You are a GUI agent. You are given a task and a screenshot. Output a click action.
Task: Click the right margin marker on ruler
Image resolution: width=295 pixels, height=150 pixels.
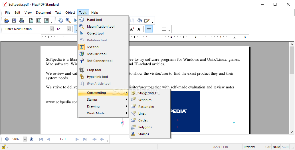click(x=234, y=38)
